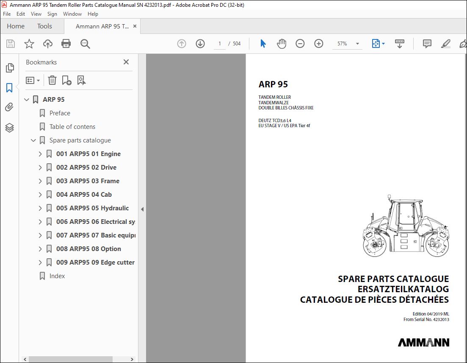The image size is (467, 363).
Task: Open the Find text magnifier icon
Action: [85, 44]
